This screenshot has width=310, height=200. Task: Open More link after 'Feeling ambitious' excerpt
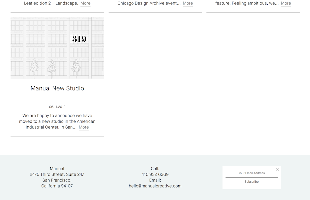click(x=286, y=3)
